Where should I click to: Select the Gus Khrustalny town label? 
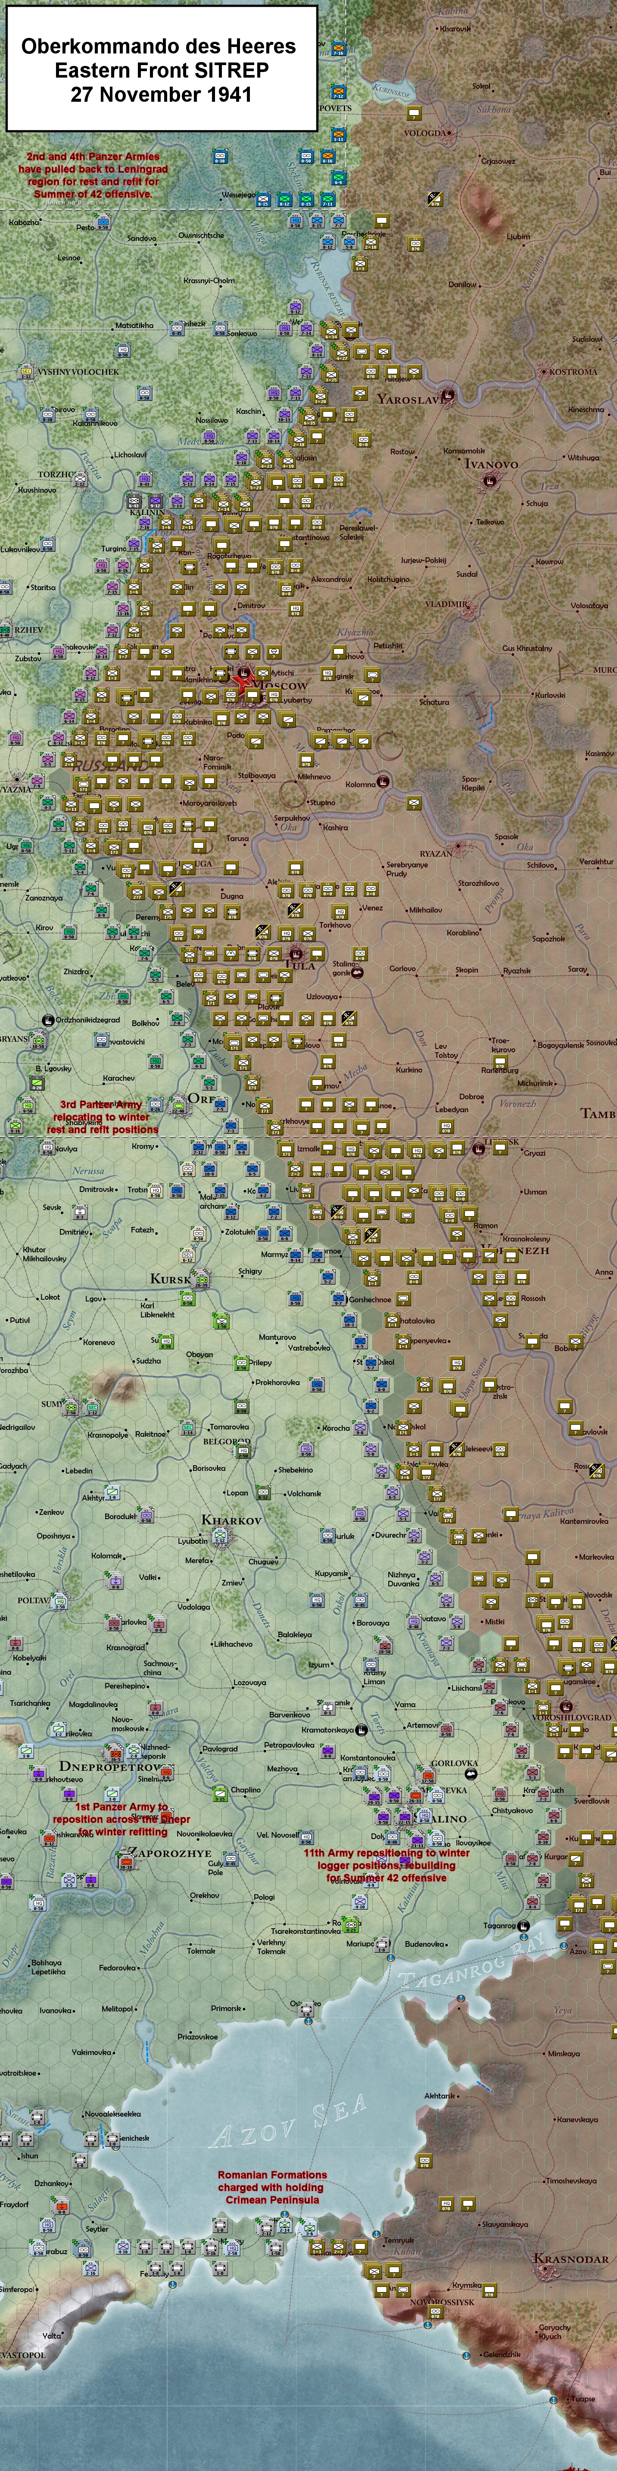[x=527, y=647]
